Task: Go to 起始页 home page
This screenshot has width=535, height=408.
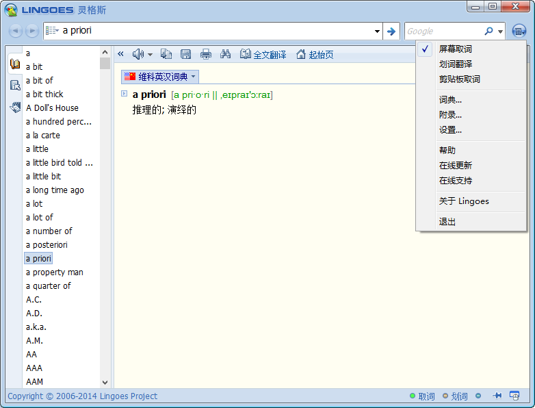Action: coord(315,54)
